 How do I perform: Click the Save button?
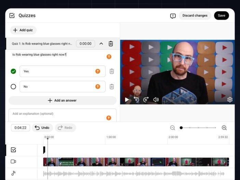point(221,15)
